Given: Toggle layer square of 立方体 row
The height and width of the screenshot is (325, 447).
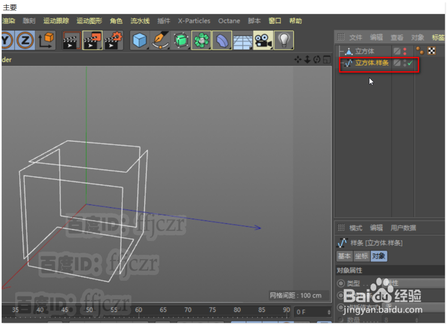Looking at the screenshot, I should point(397,51).
